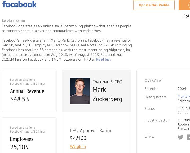Click the OVERVIEW section heading
This screenshot has width=190, height=153.
(x=153, y=80)
